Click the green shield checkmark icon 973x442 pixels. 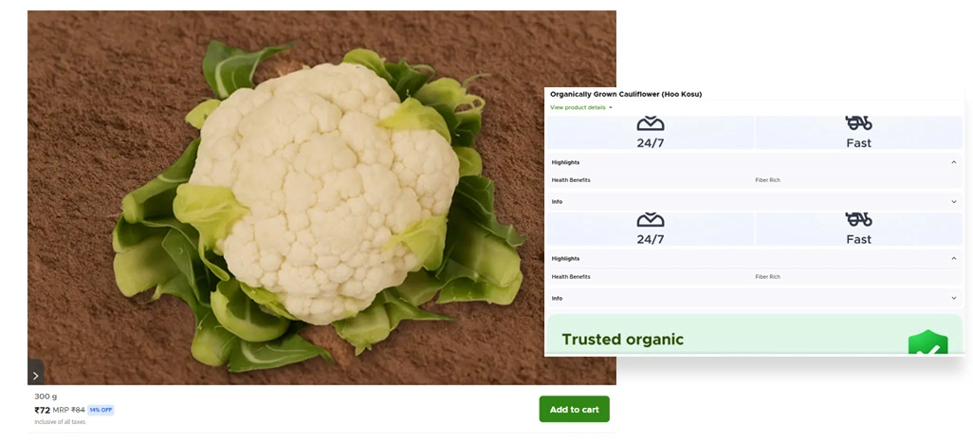pos(927,342)
